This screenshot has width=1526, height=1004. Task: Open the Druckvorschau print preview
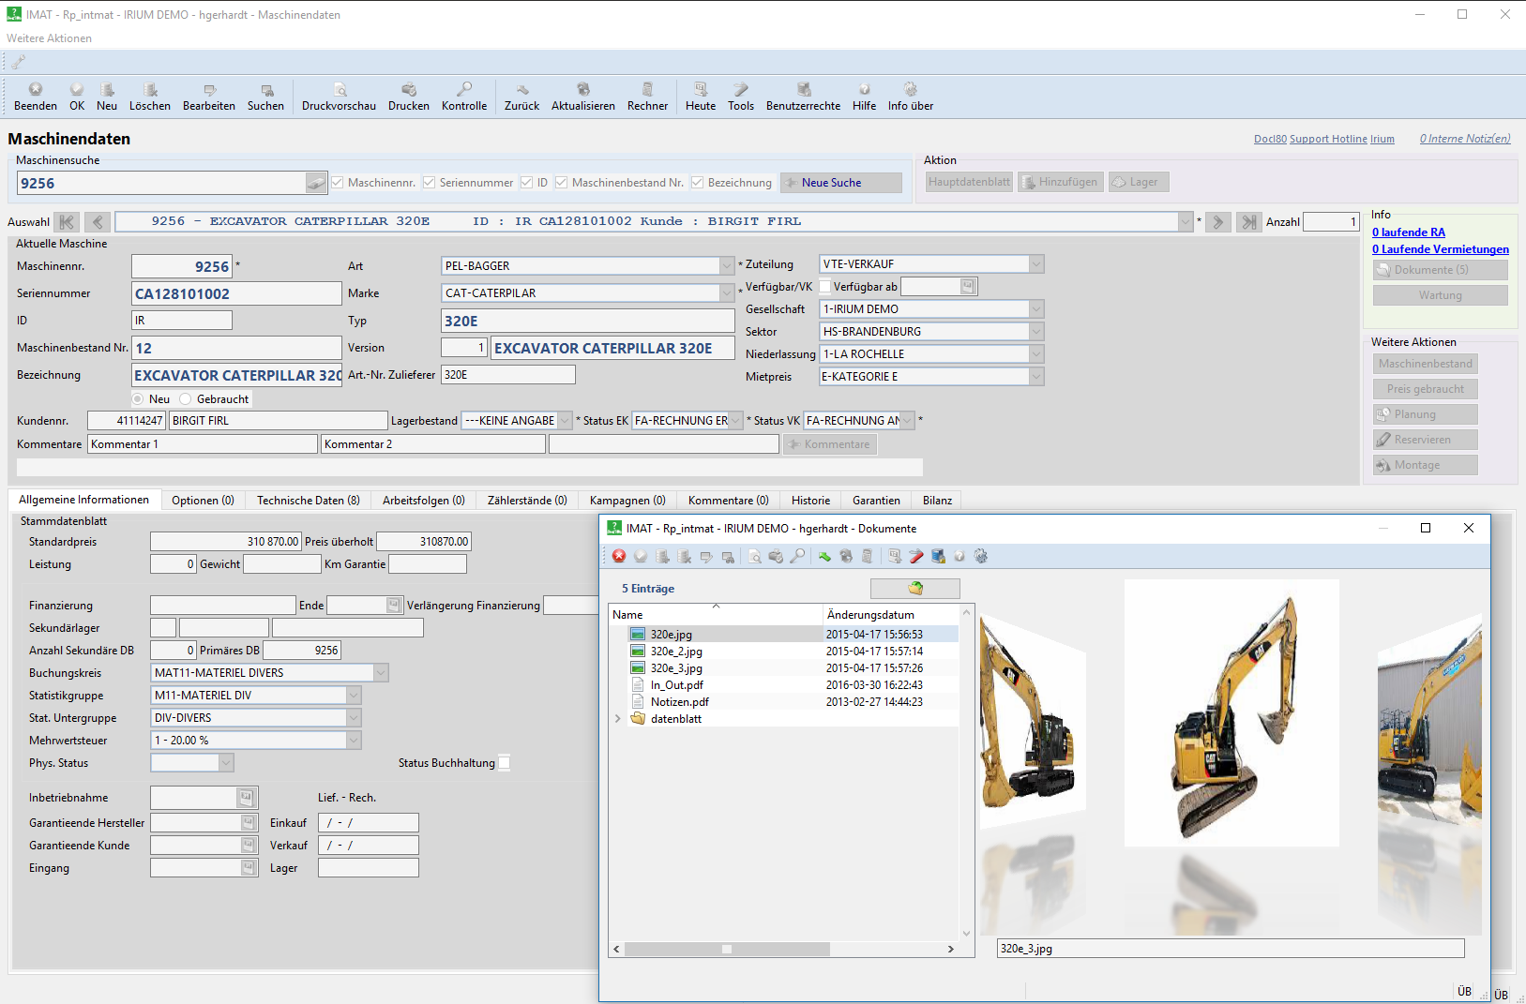point(338,96)
